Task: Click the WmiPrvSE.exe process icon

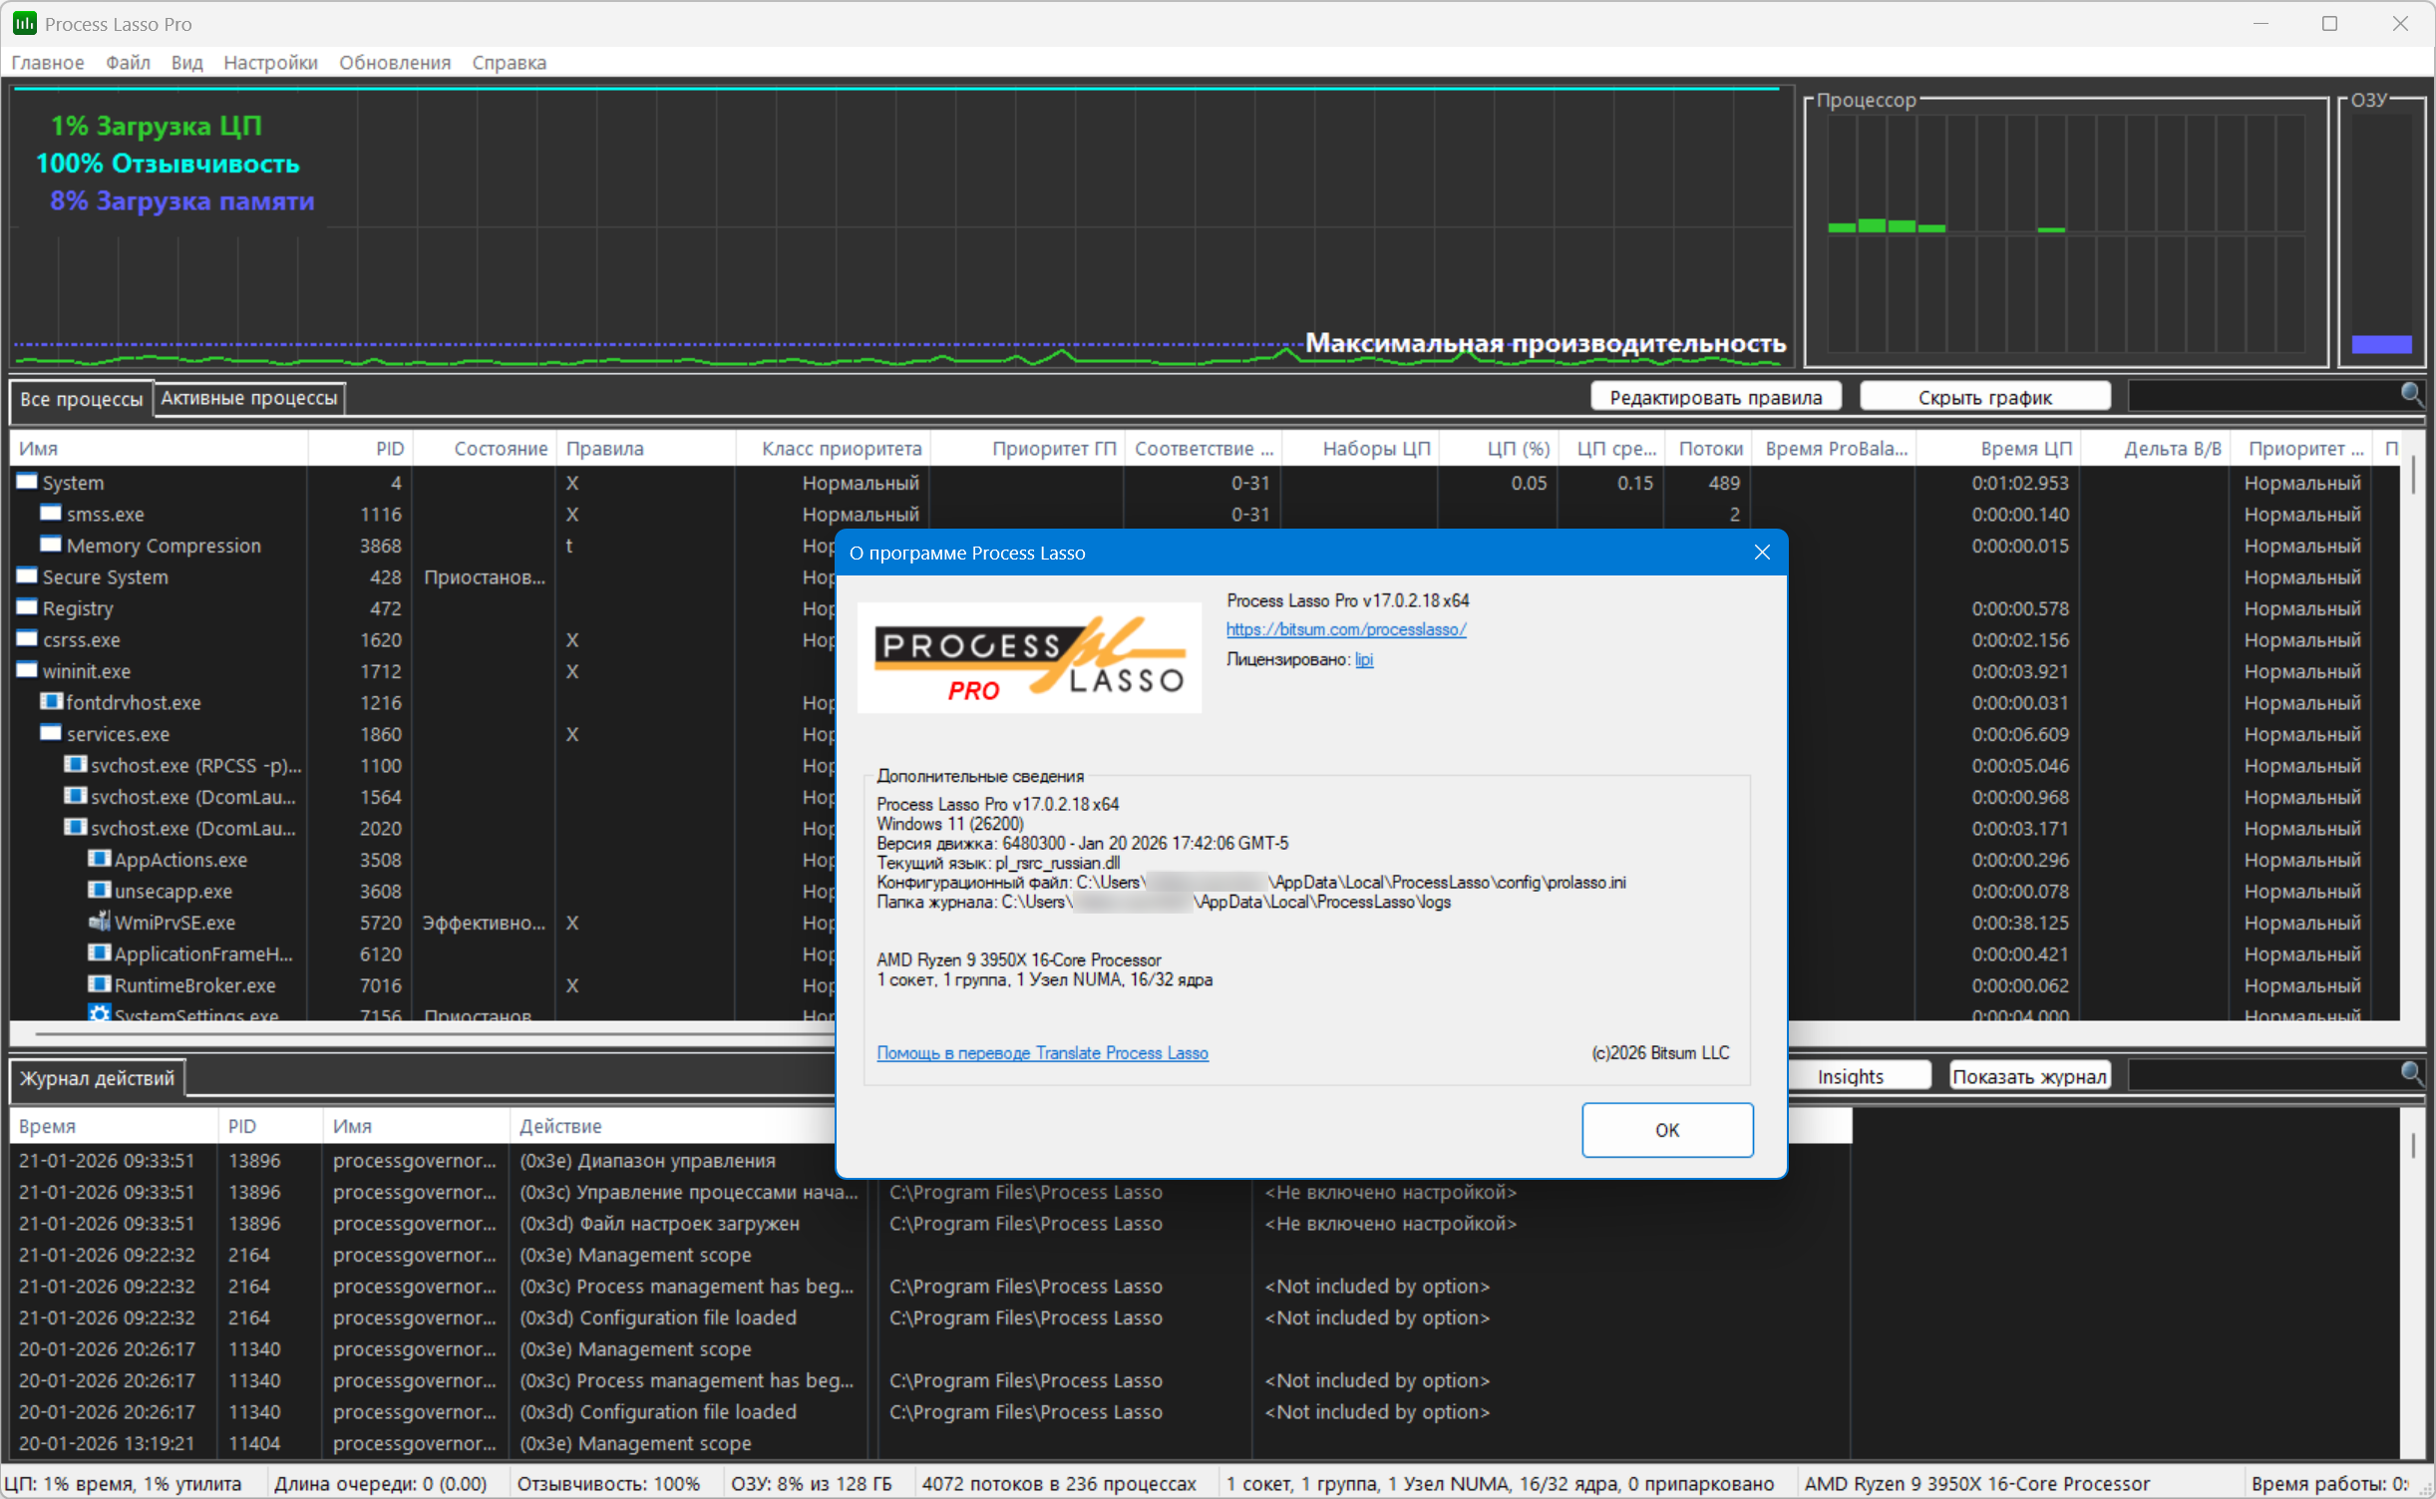Action: coord(99,922)
